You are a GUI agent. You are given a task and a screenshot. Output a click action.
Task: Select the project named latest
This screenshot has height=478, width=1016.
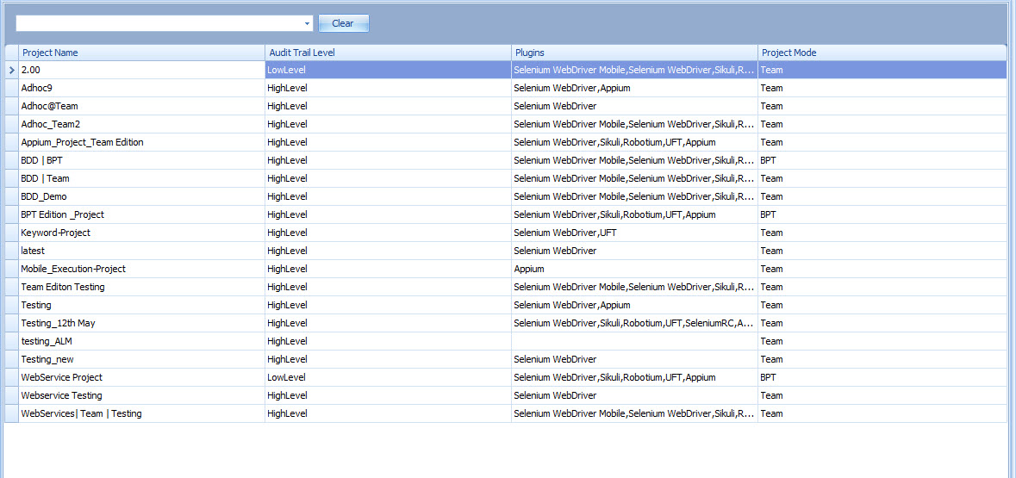click(141, 251)
